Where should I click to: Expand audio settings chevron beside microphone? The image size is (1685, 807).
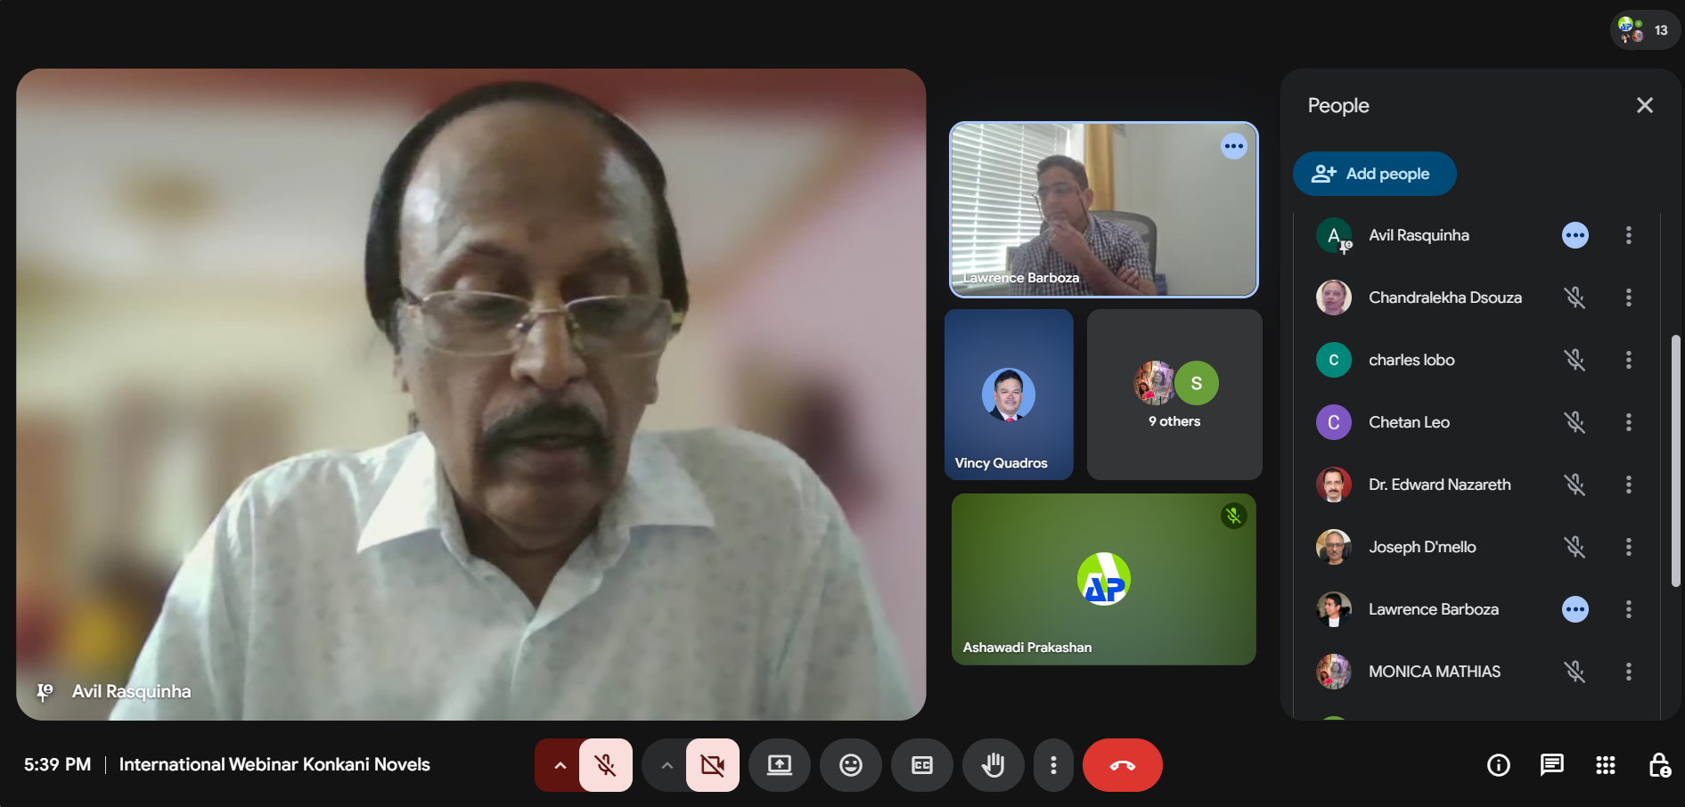(560, 765)
